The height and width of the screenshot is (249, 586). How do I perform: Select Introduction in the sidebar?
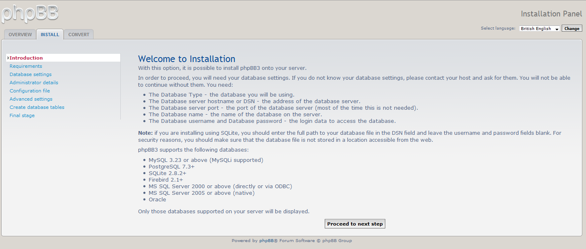[x=63, y=58]
